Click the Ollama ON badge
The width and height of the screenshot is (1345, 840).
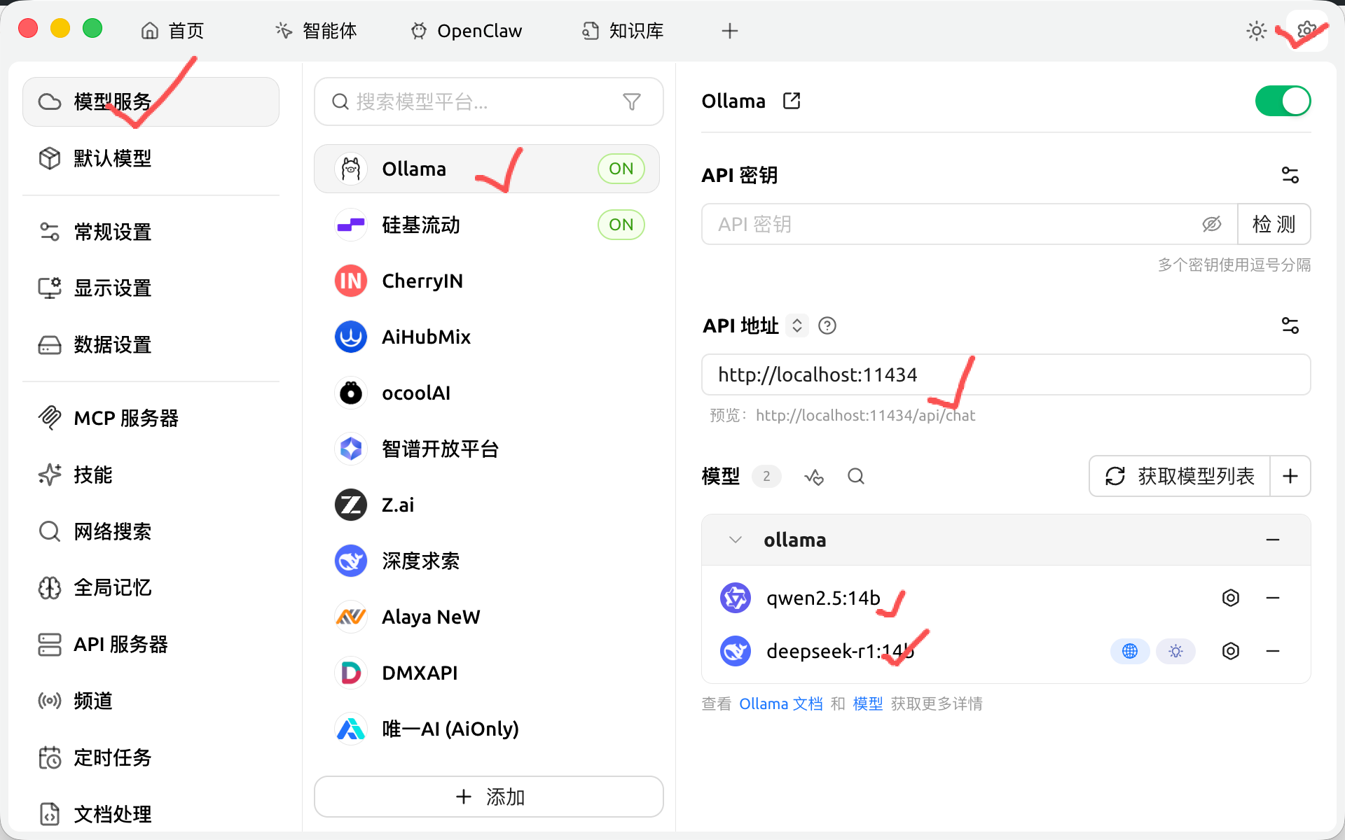pos(621,169)
